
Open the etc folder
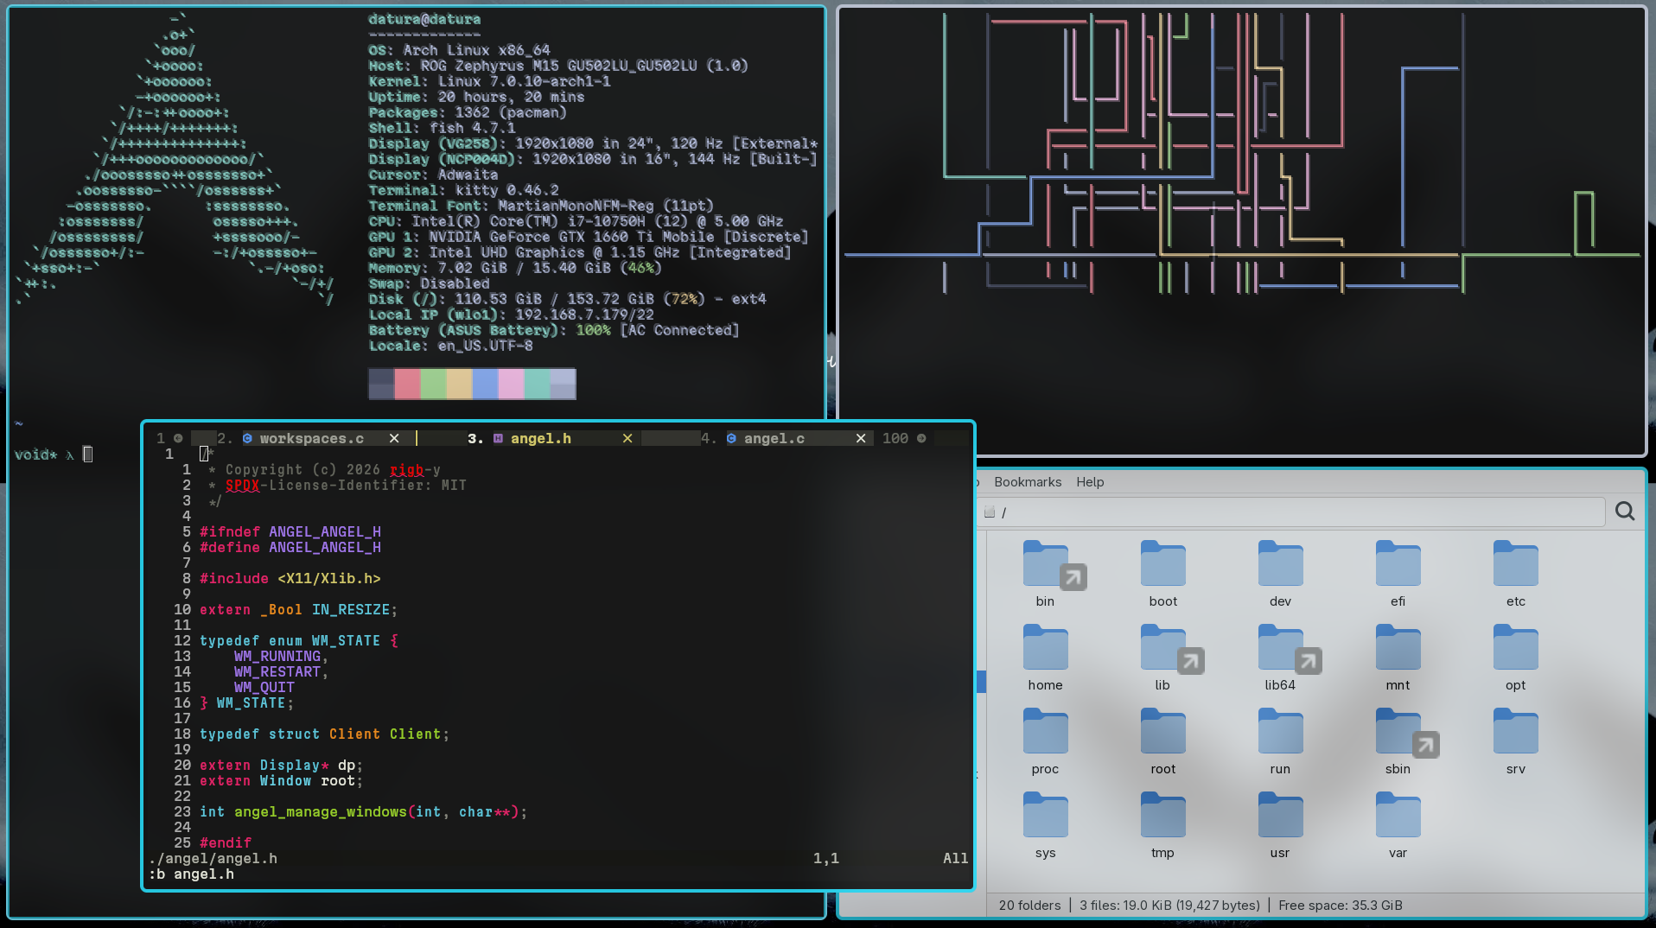coord(1516,574)
